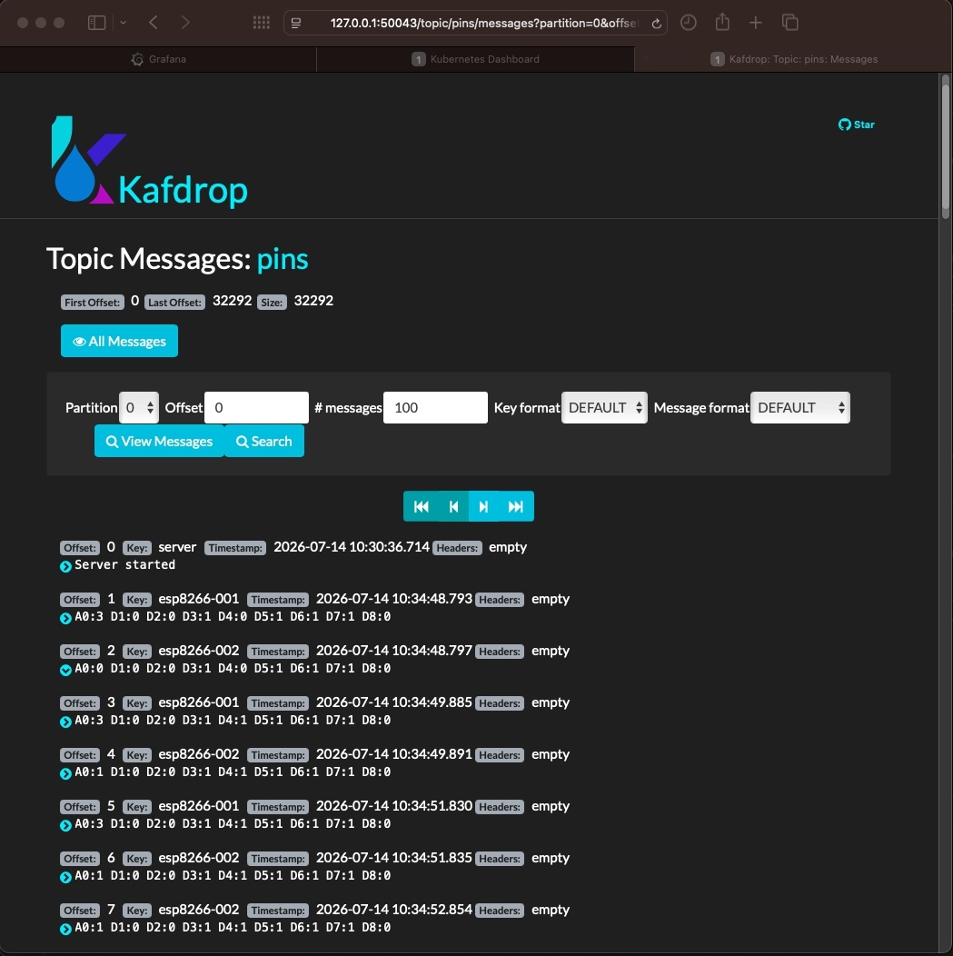Viewport: 953px width, 956px height.
Task: Click the address bar URL
Action: click(484, 23)
